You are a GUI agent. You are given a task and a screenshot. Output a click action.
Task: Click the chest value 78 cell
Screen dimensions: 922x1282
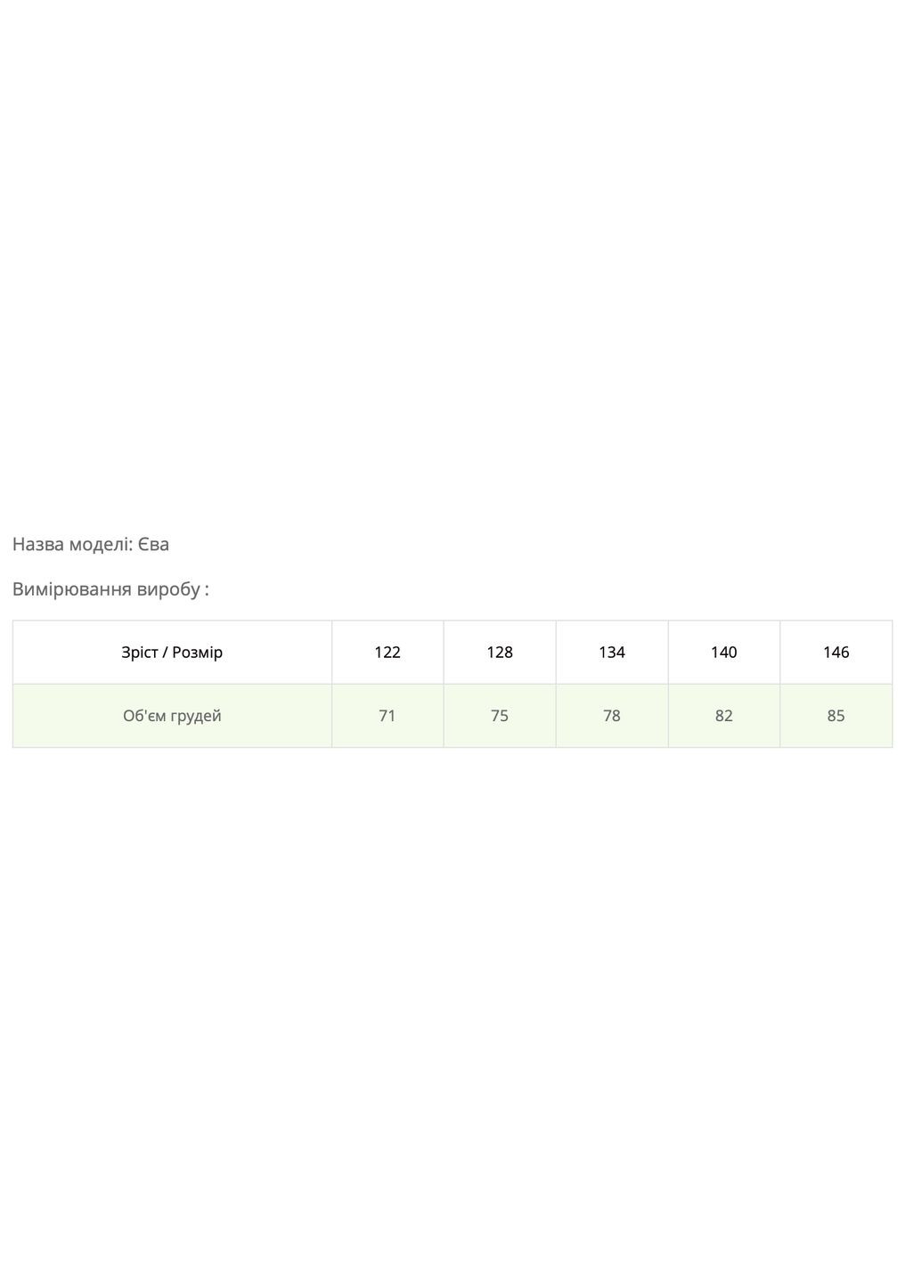612,716
